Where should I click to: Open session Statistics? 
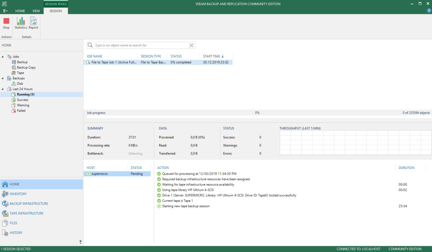tap(21, 24)
